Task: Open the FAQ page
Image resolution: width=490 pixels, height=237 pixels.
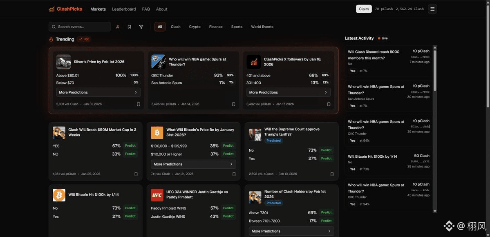Action: [146, 9]
